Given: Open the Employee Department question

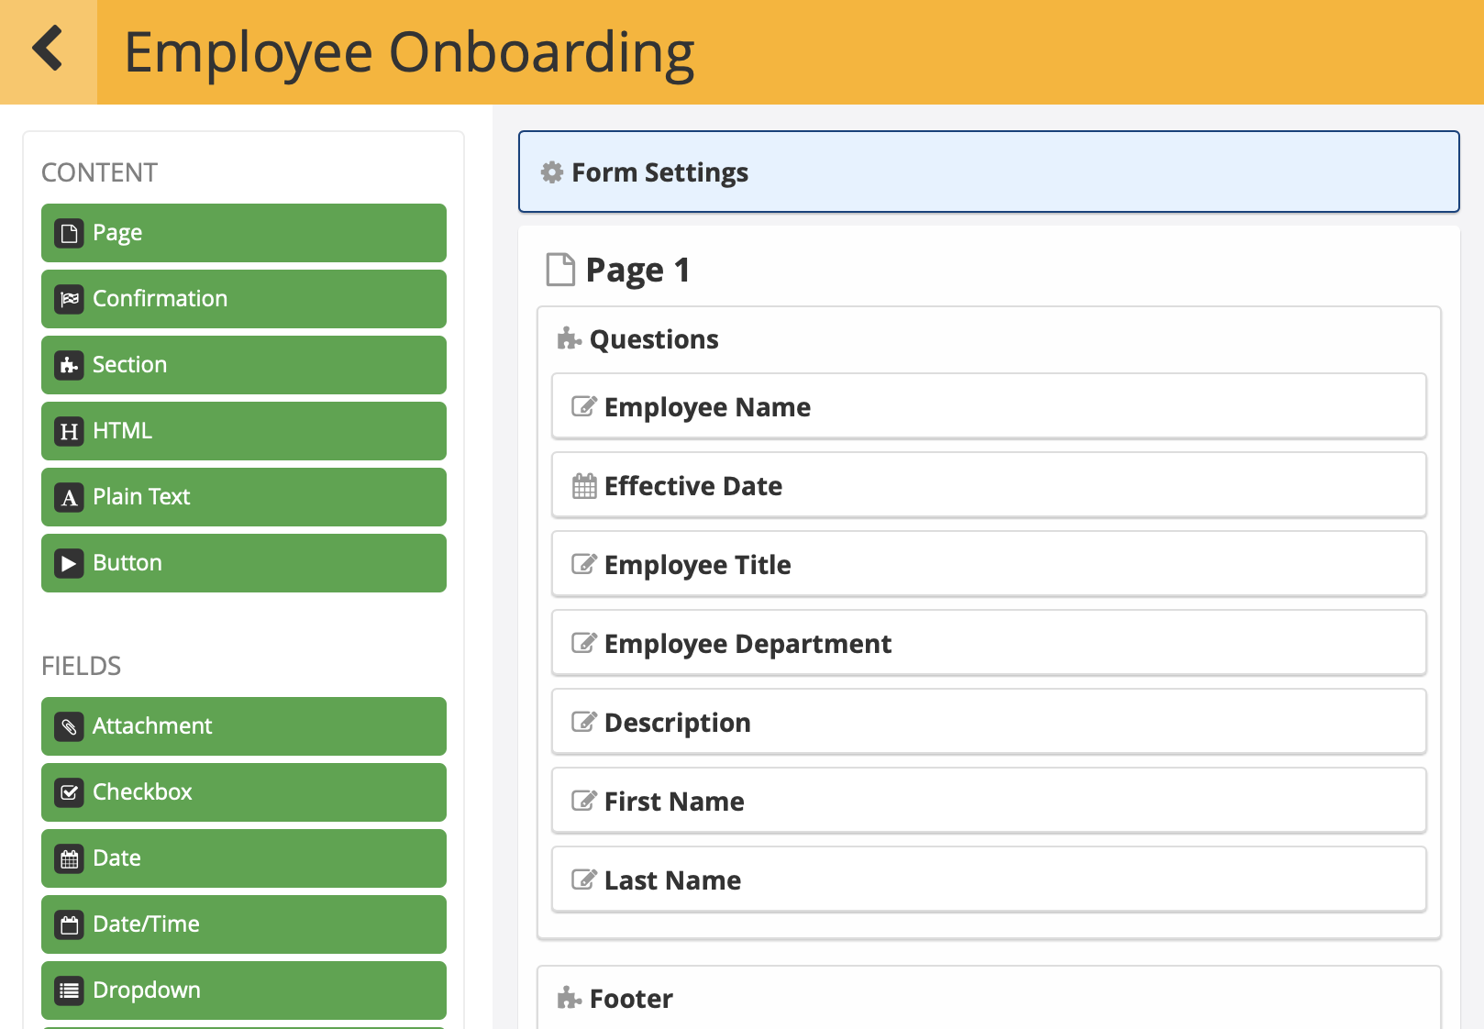Looking at the screenshot, I should pyautogui.click(x=989, y=642).
